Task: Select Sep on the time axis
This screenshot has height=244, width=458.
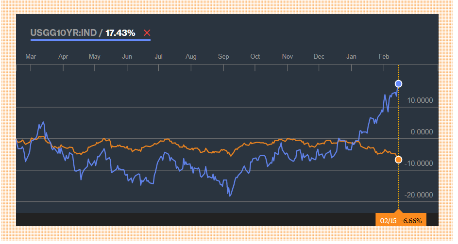Action: tap(223, 57)
